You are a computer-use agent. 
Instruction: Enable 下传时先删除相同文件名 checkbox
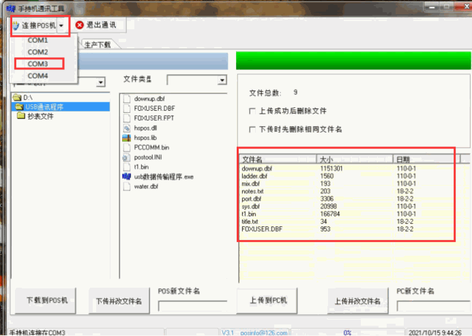coord(254,129)
